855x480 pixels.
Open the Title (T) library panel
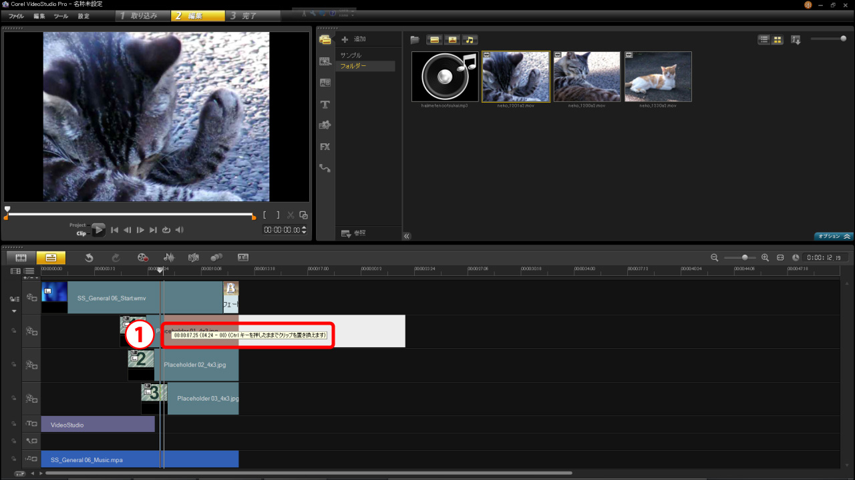click(x=325, y=105)
